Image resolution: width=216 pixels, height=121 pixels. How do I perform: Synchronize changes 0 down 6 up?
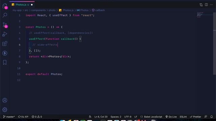click(x=23, y=117)
